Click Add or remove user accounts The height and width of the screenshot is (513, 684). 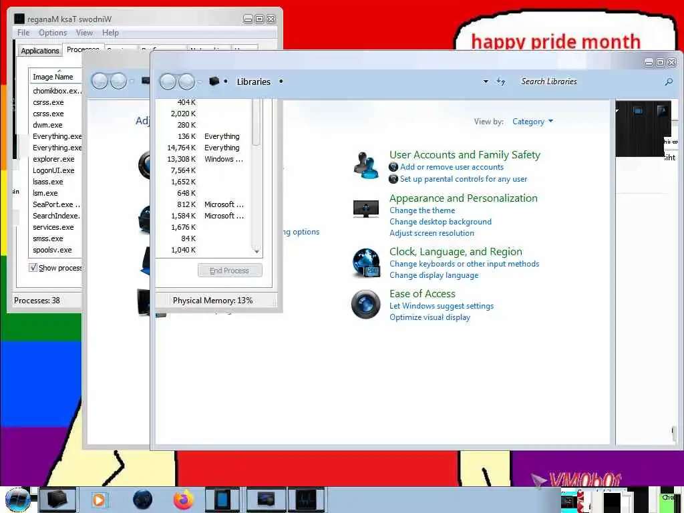pos(452,167)
